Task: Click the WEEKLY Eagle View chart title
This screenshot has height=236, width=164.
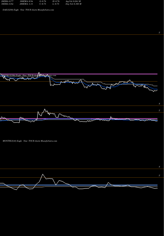Action: tap(30, 75)
